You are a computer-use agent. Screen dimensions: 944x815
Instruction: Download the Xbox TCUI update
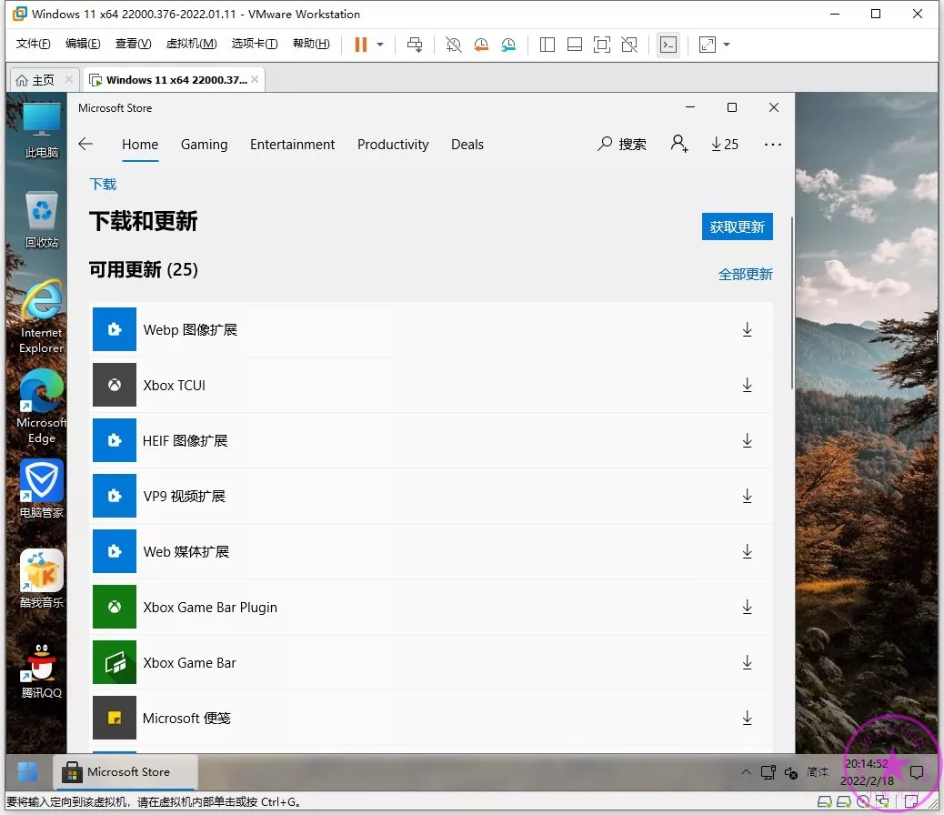(747, 385)
